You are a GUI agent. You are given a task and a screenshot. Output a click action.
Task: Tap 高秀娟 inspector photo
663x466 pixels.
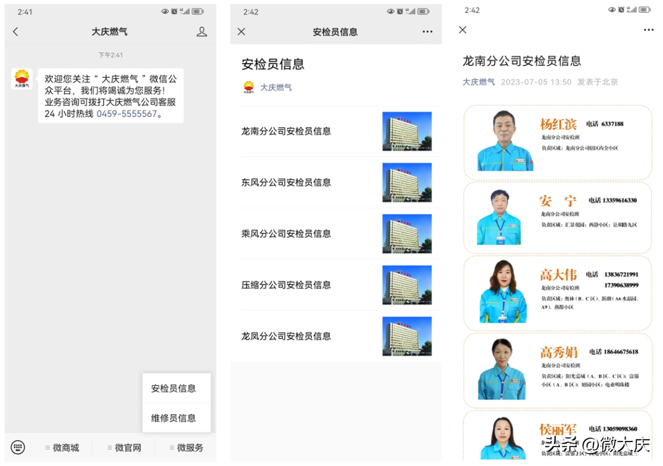point(502,369)
